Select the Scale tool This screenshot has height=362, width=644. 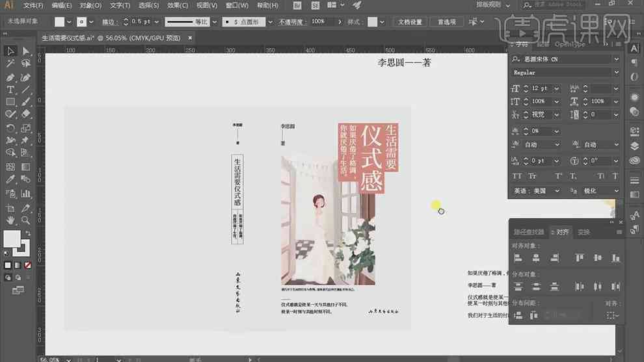click(x=25, y=128)
